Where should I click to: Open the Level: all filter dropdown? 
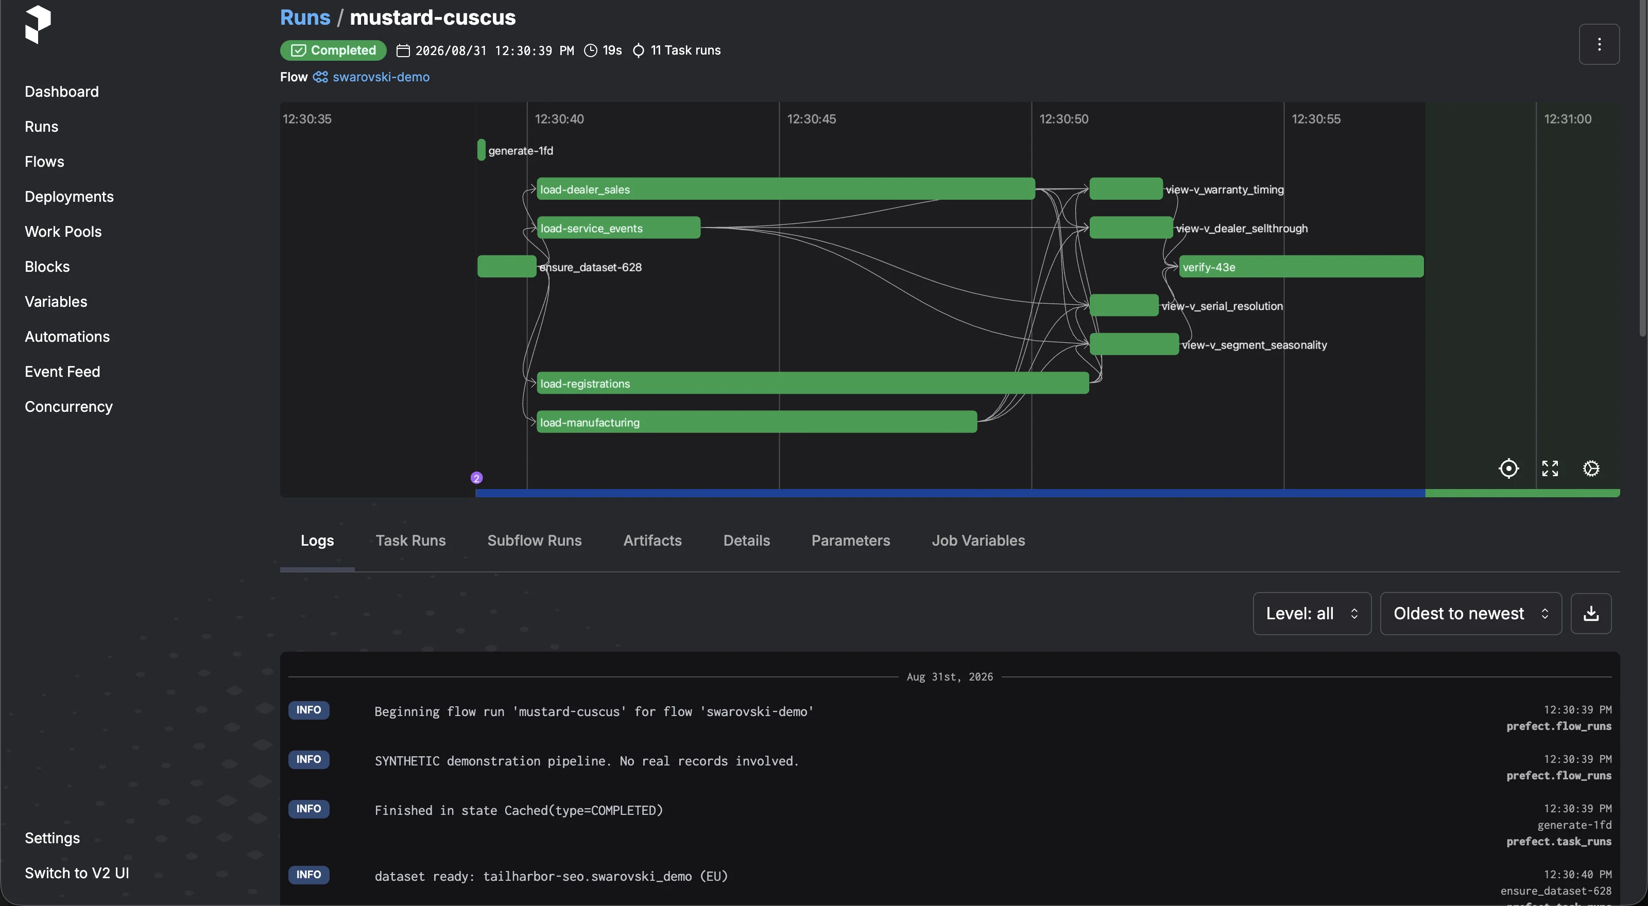coord(1312,614)
